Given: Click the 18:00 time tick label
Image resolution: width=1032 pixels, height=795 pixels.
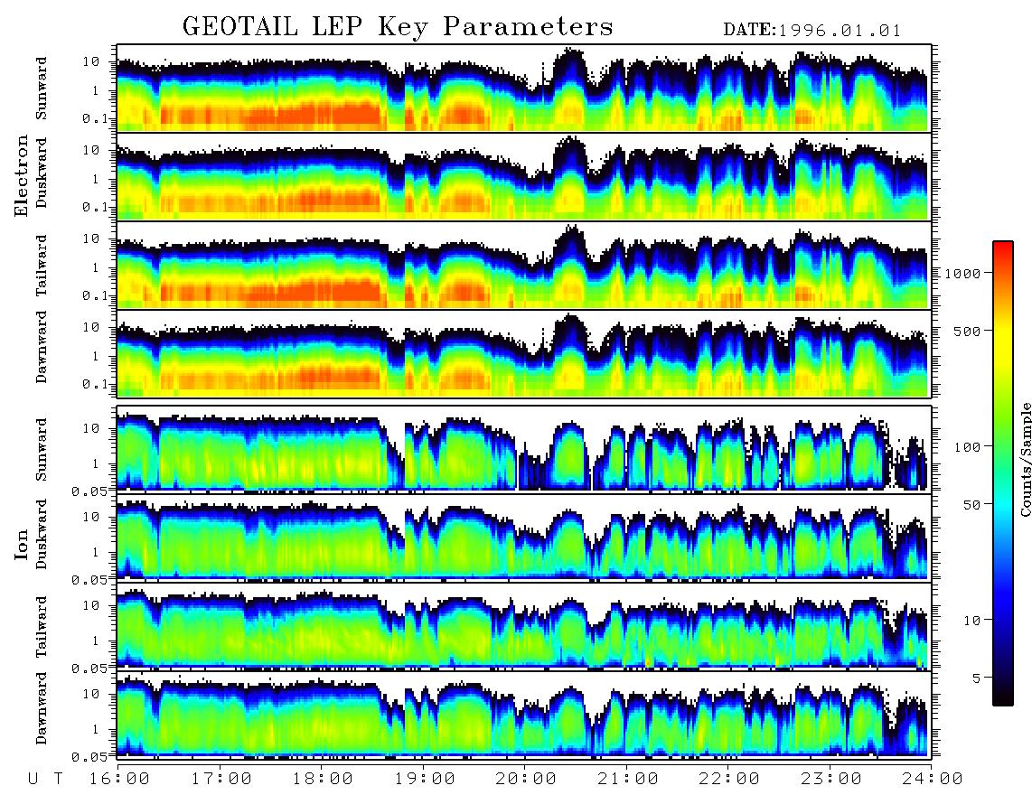Looking at the screenshot, I should point(324,779).
